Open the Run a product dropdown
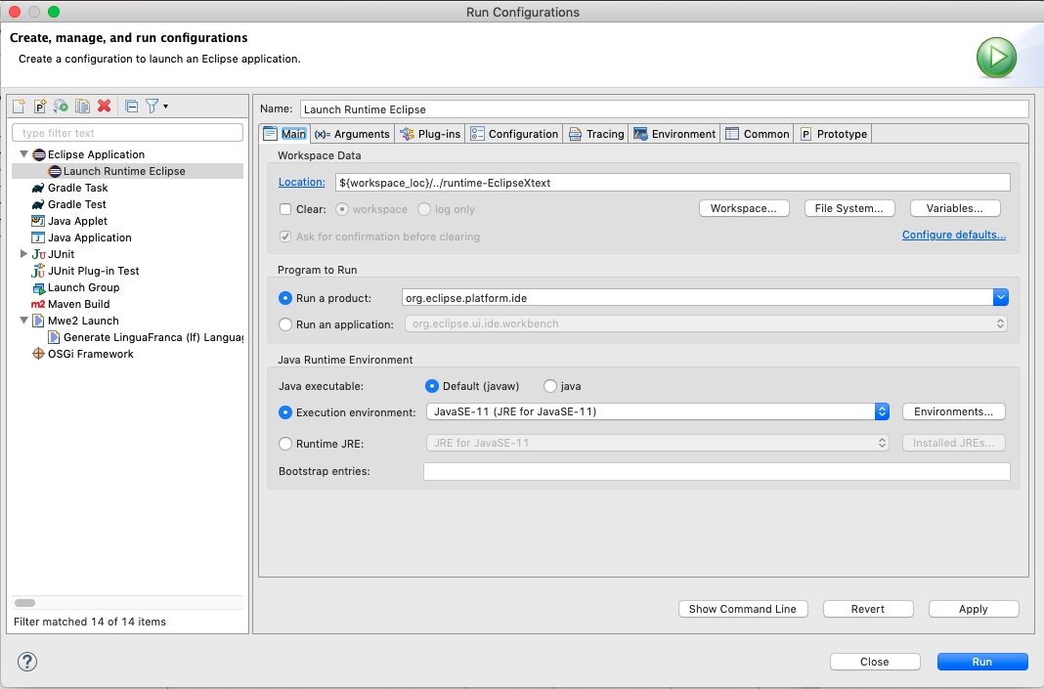The height and width of the screenshot is (689, 1044). [x=1000, y=298]
